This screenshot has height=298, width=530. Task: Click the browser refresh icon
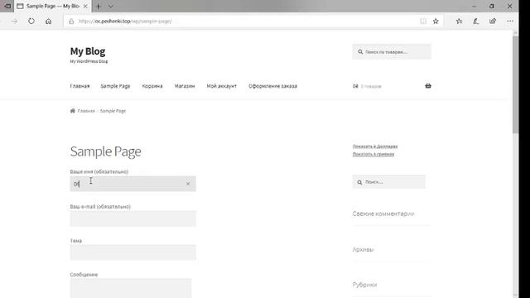(31, 22)
